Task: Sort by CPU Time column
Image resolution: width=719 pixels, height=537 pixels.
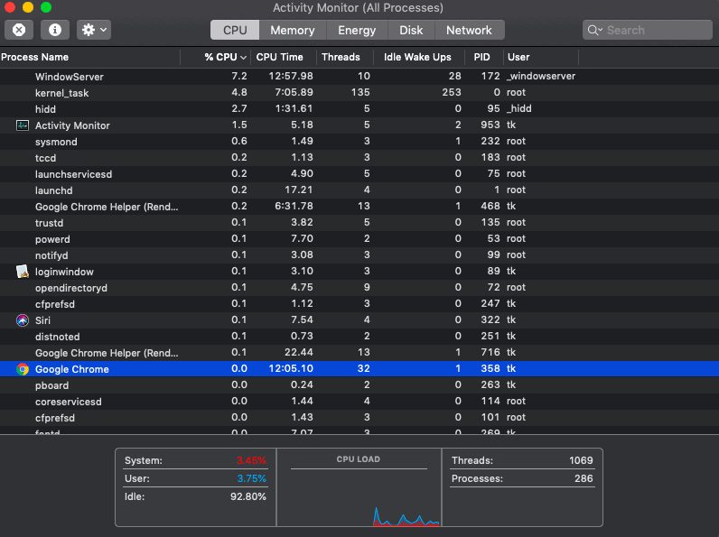Action: click(284, 57)
